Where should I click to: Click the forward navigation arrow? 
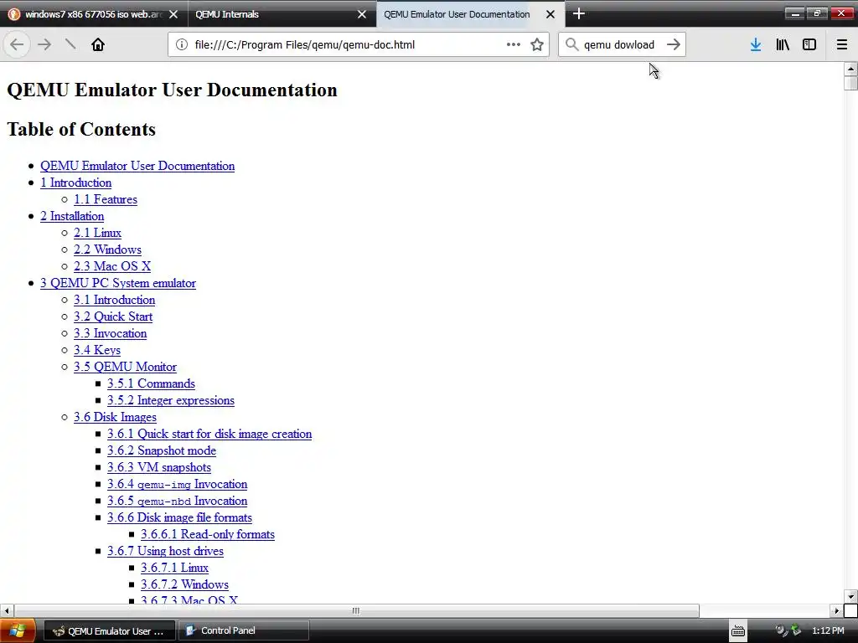pyautogui.click(x=44, y=44)
